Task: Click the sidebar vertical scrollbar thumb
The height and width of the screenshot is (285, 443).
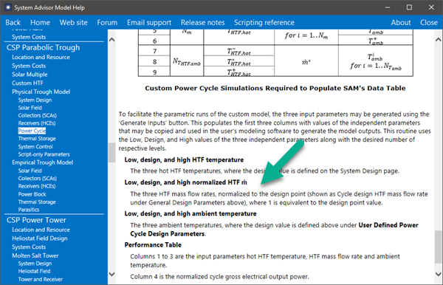Action: tap(112, 153)
